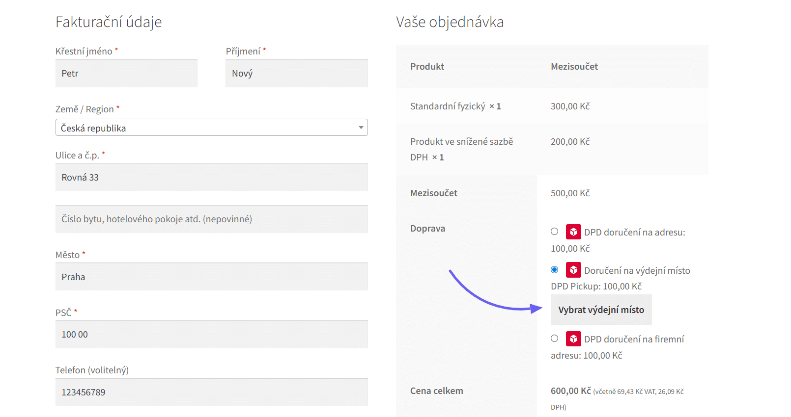Click the apartment number optional field
Viewport: 791px width, 417px height.
click(211, 219)
